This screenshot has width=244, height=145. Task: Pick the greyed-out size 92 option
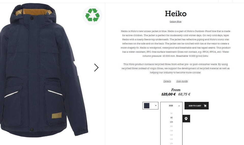172,113
